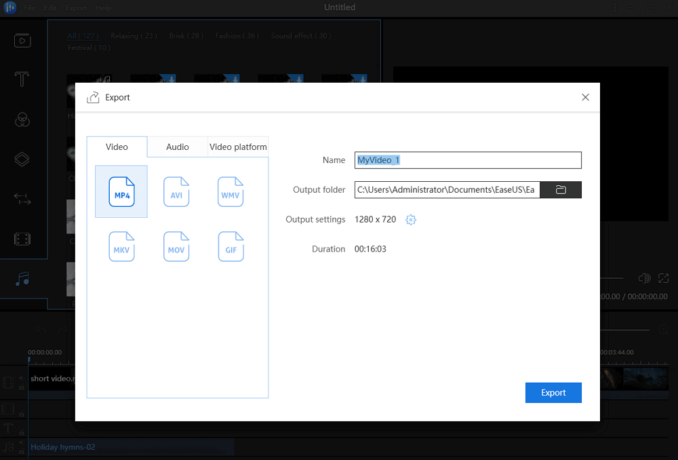
Task: Open the Help menu
Action: point(103,7)
